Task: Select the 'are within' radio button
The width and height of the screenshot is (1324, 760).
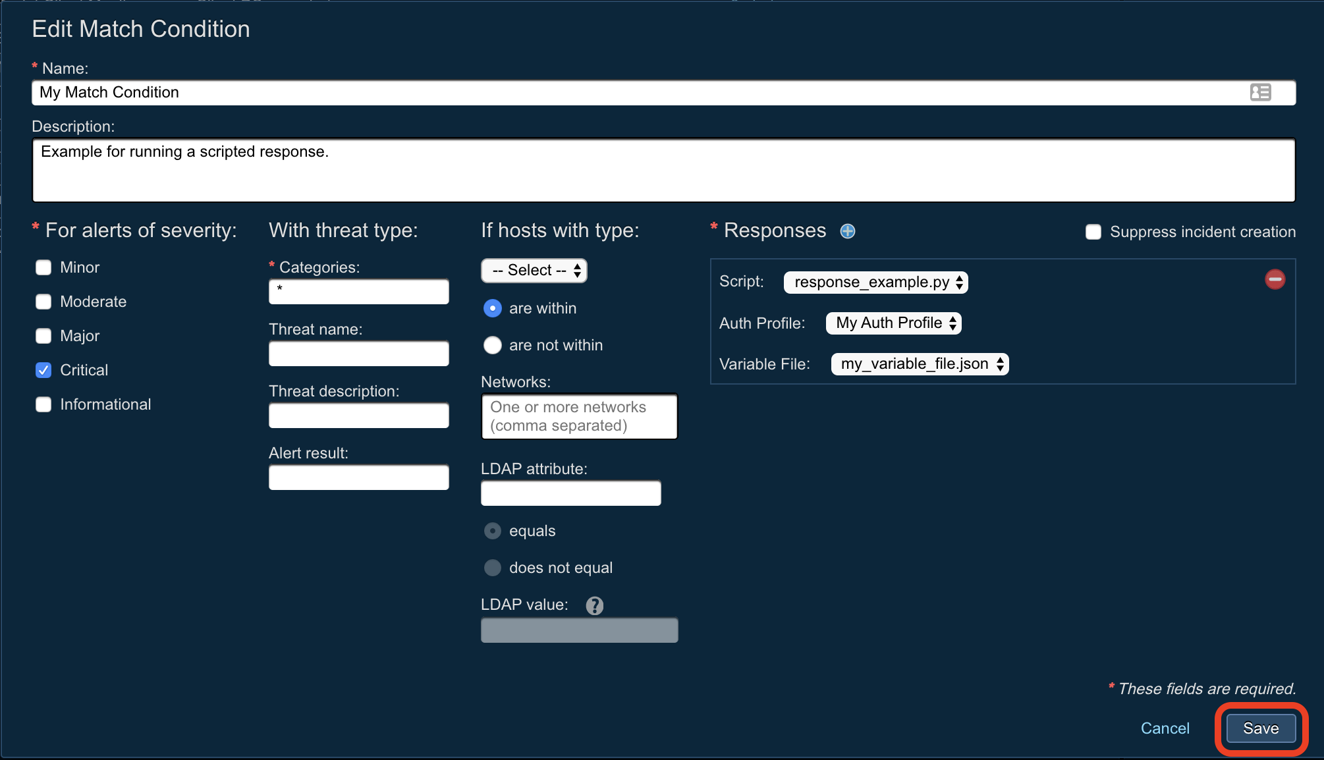Action: [x=493, y=308]
